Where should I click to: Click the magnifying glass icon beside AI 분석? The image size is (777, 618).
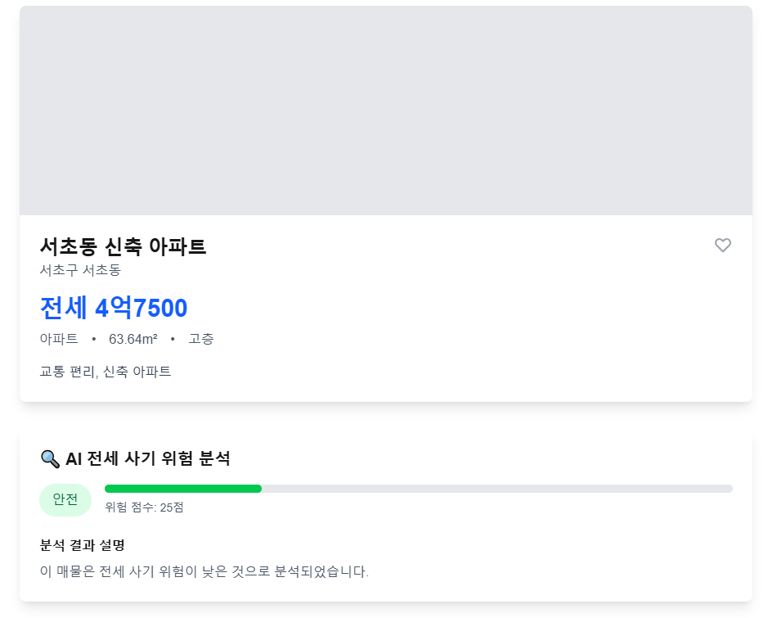49,458
